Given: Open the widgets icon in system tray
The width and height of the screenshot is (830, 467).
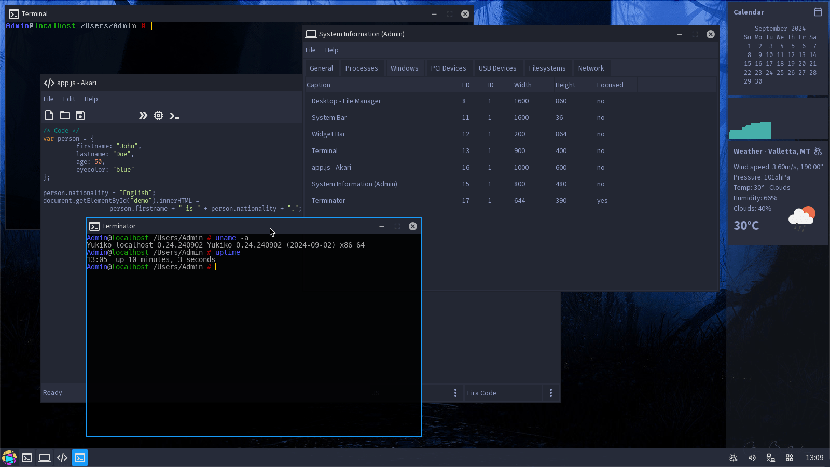Looking at the screenshot, I should point(790,458).
